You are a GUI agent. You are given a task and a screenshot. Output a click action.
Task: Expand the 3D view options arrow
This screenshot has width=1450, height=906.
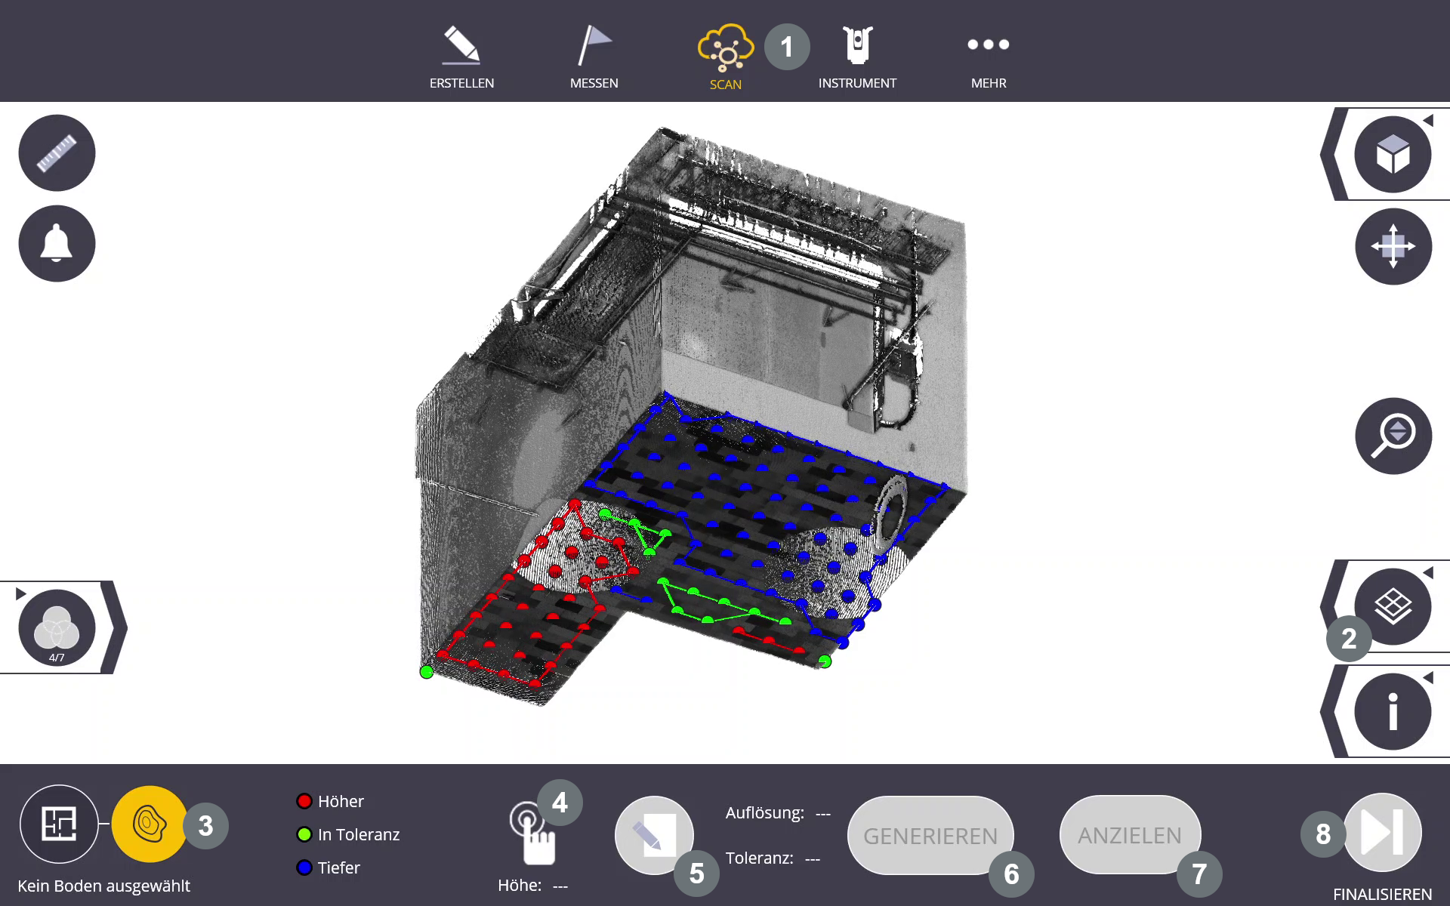1428,121
